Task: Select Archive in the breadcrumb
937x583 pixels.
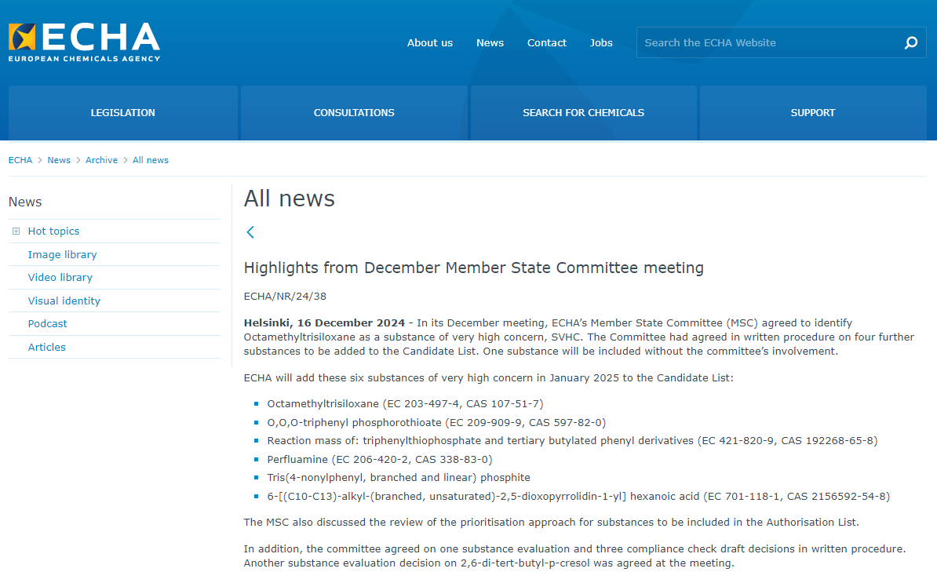Action: (x=101, y=160)
